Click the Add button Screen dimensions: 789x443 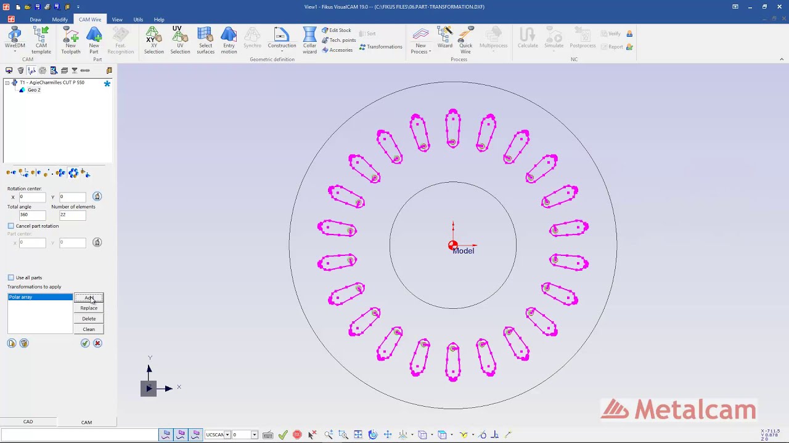tap(89, 298)
